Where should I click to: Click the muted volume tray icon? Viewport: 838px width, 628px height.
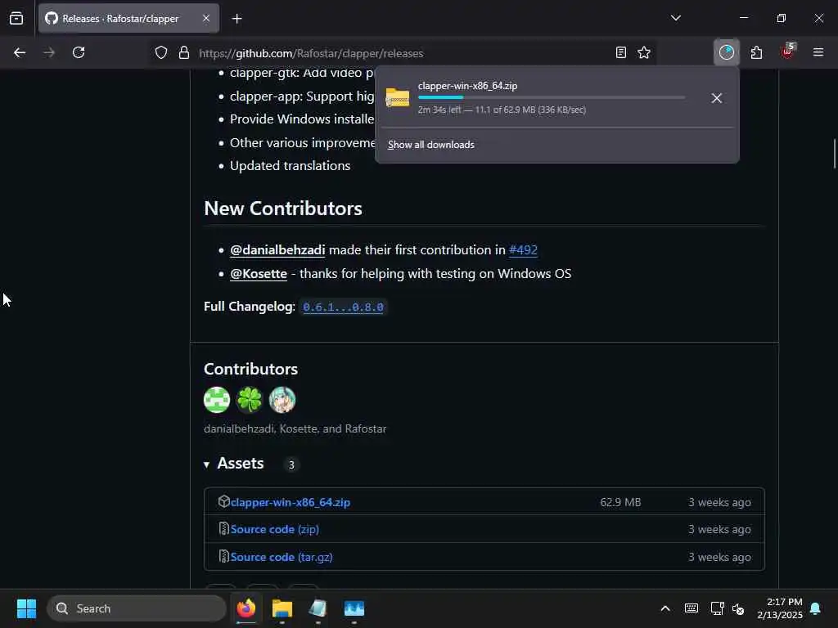(739, 608)
